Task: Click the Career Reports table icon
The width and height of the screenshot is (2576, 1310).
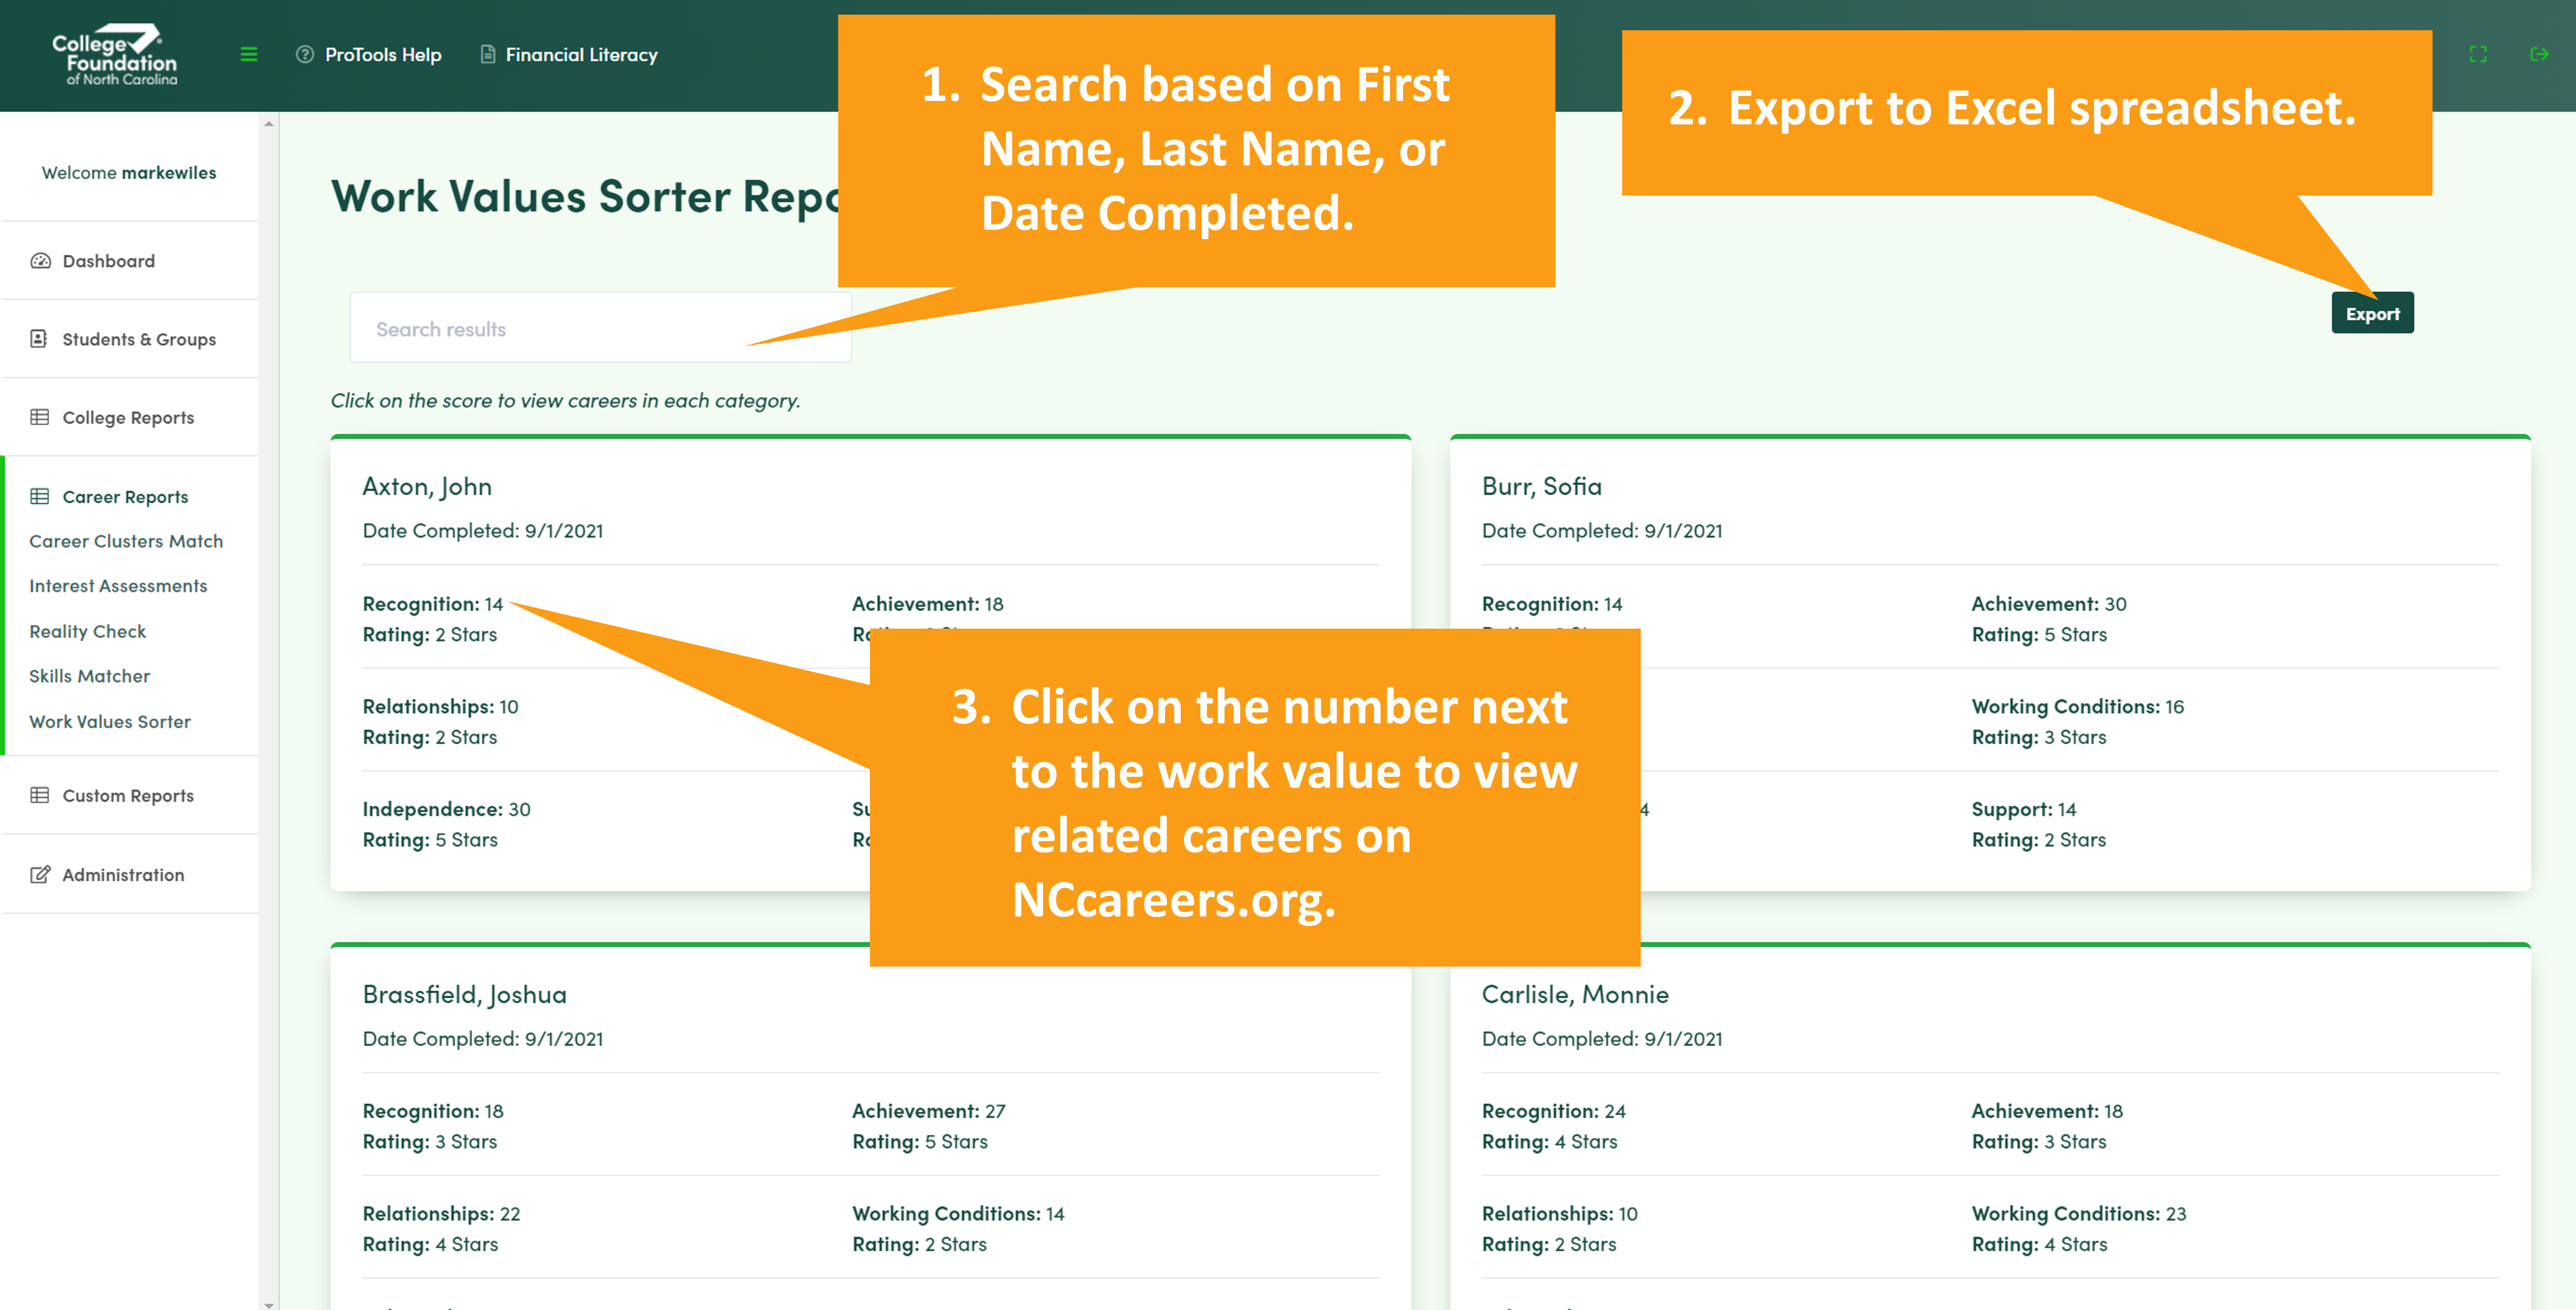Action: [x=39, y=496]
